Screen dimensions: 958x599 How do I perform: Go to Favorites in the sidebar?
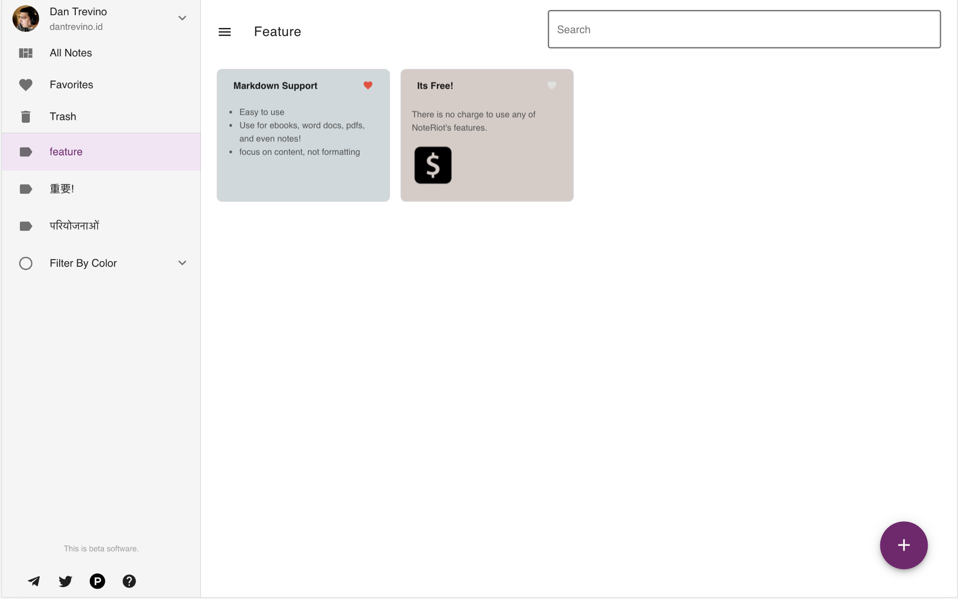pyautogui.click(x=71, y=85)
